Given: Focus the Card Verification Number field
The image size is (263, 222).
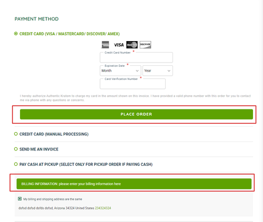Looking at the screenshot, I should point(133,84).
